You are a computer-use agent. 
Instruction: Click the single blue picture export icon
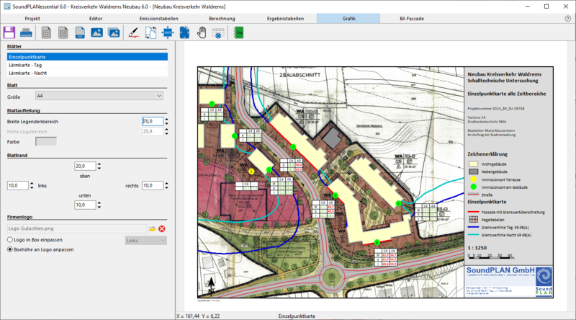point(97,32)
